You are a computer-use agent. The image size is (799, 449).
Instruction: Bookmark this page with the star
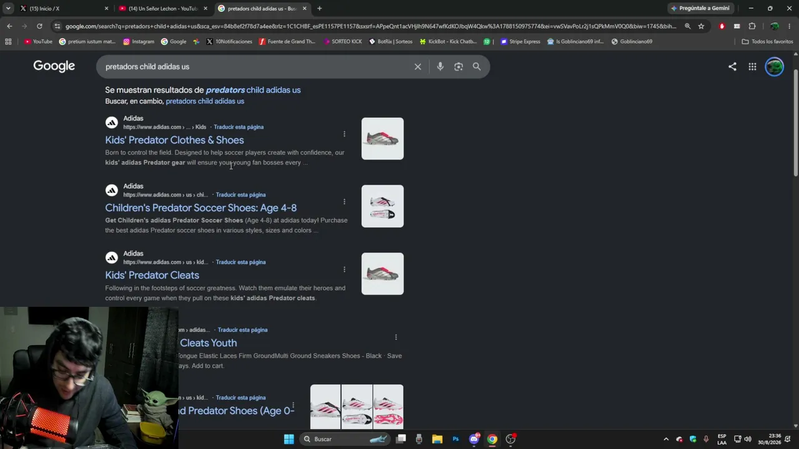click(701, 26)
